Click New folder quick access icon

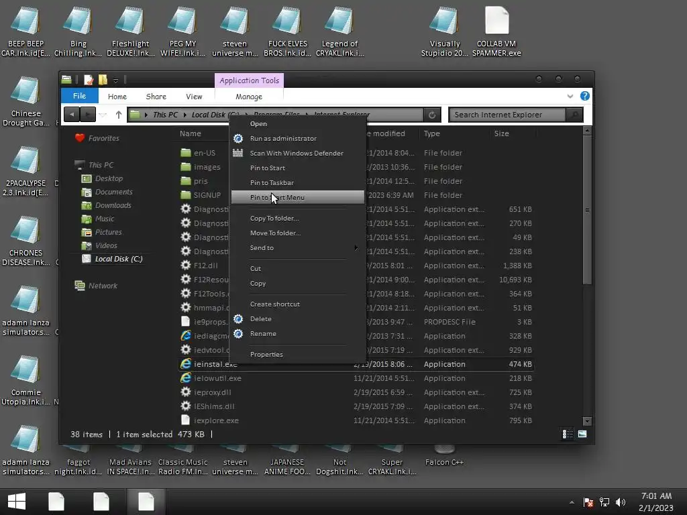pos(103,80)
